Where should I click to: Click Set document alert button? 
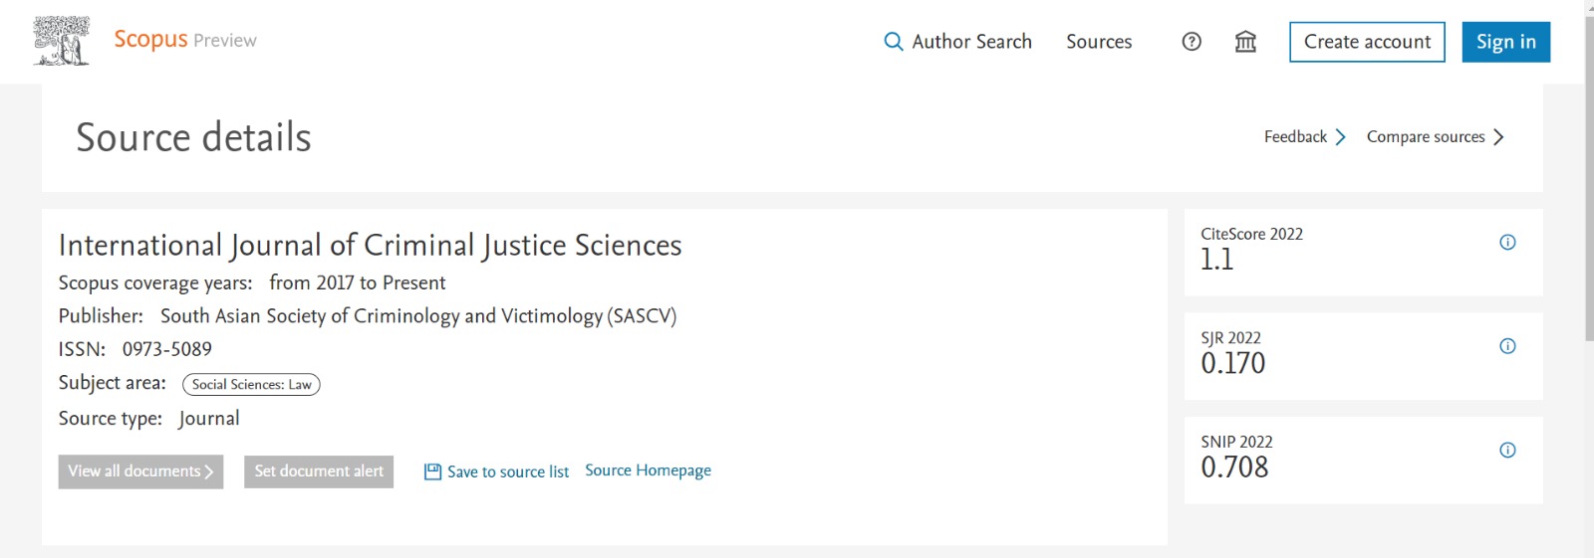pos(319,471)
